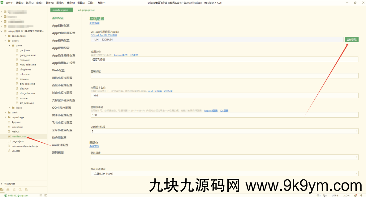This screenshot has height=197, width=366.
Task: Click the notification bell in status bar
Action: pyautogui.click(x=361, y=195)
